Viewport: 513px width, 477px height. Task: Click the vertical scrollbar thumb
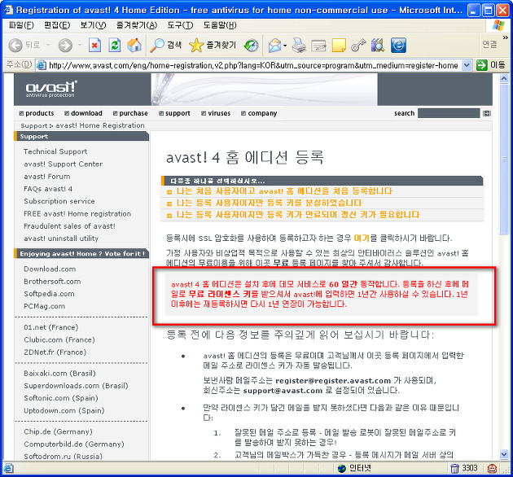click(504, 159)
